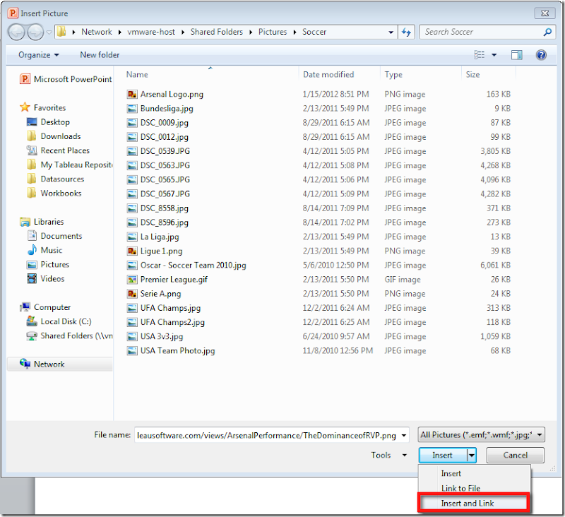The image size is (565, 517).
Task: Sort by the Size column header
Action: pyautogui.click(x=472, y=75)
